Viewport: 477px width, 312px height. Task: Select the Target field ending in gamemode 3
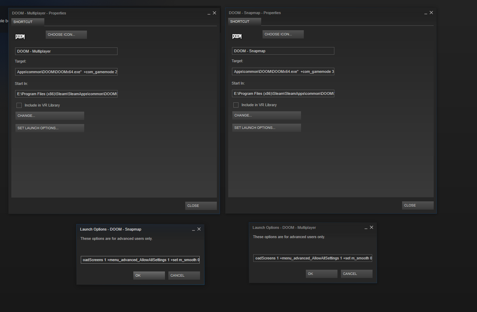[283, 71]
